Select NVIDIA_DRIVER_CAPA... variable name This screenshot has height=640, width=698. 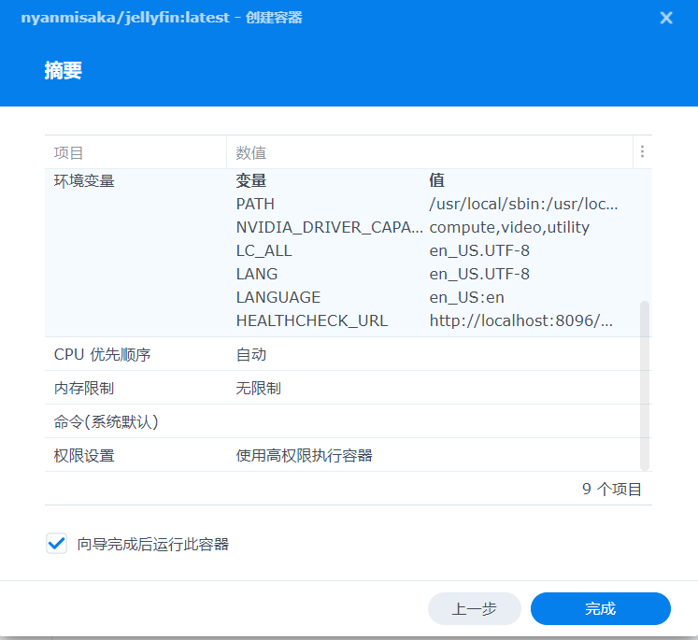pyautogui.click(x=330, y=227)
